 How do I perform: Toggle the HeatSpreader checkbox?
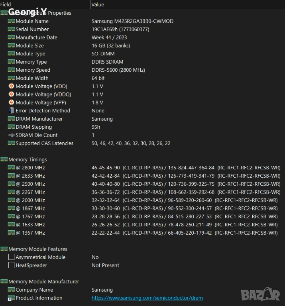11,265
